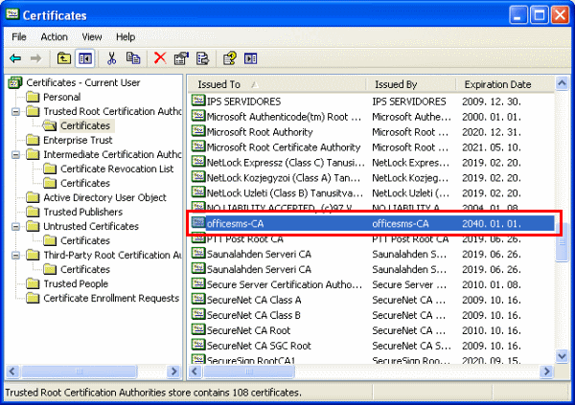Open the File menu

tap(19, 37)
